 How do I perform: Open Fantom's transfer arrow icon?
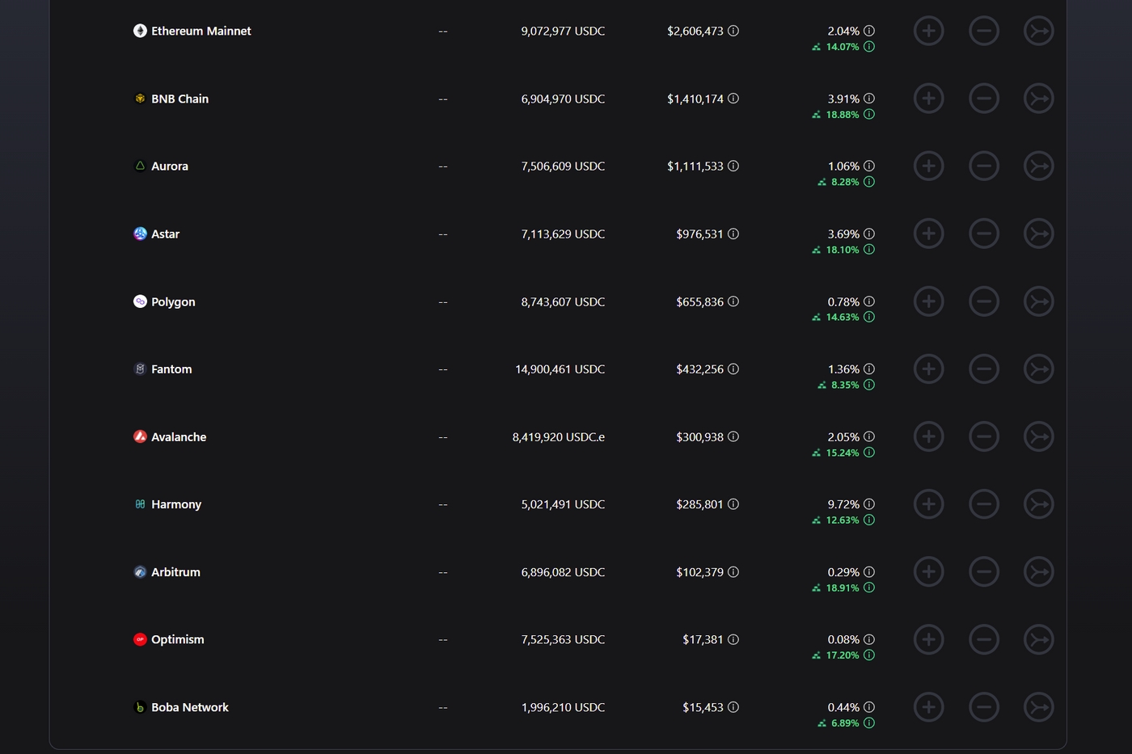tap(1038, 369)
